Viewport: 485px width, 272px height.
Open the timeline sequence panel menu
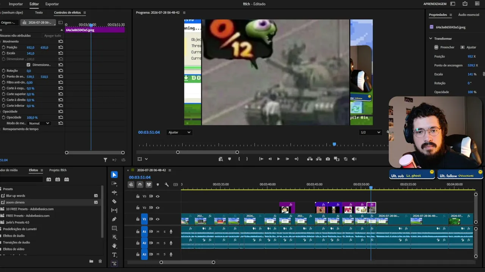pos(170,170)
